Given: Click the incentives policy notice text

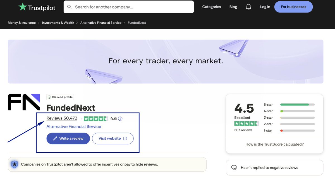Looking at the screenshot, I should click(89, 164).
